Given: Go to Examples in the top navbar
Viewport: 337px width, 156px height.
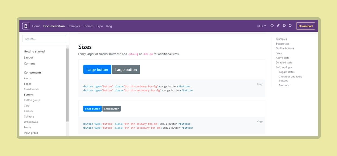Looking at the screenshot, I should (x=74, y=26).
